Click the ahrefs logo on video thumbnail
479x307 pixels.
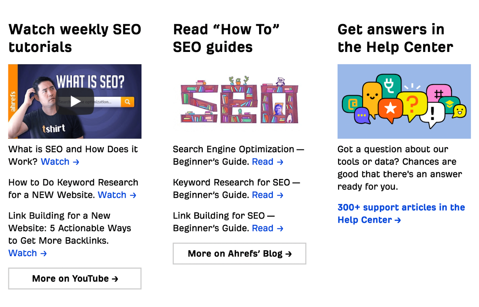[x=13, y=101]
